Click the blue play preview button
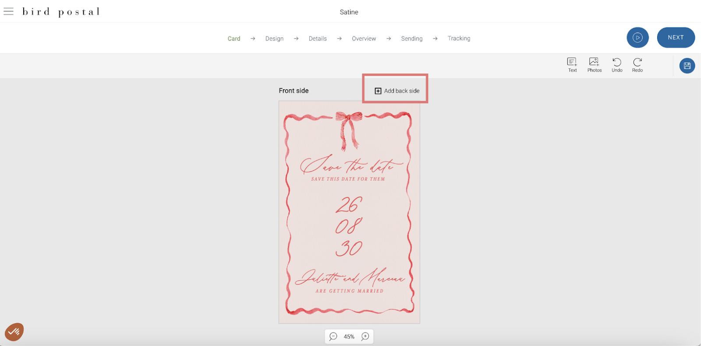The image size is (701, 346). point(637,38)
